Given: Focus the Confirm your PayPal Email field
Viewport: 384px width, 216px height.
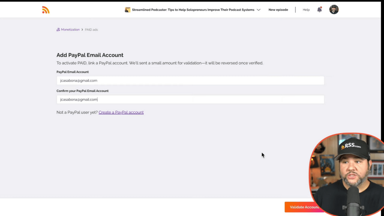Looking at the screenshot, I should [x=190, y=99].
